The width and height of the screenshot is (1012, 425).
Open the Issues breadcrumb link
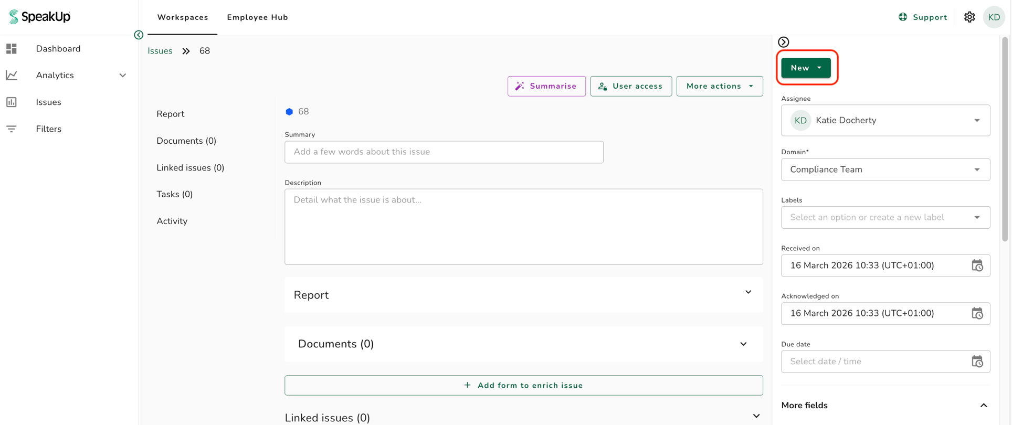click(160, 51)
